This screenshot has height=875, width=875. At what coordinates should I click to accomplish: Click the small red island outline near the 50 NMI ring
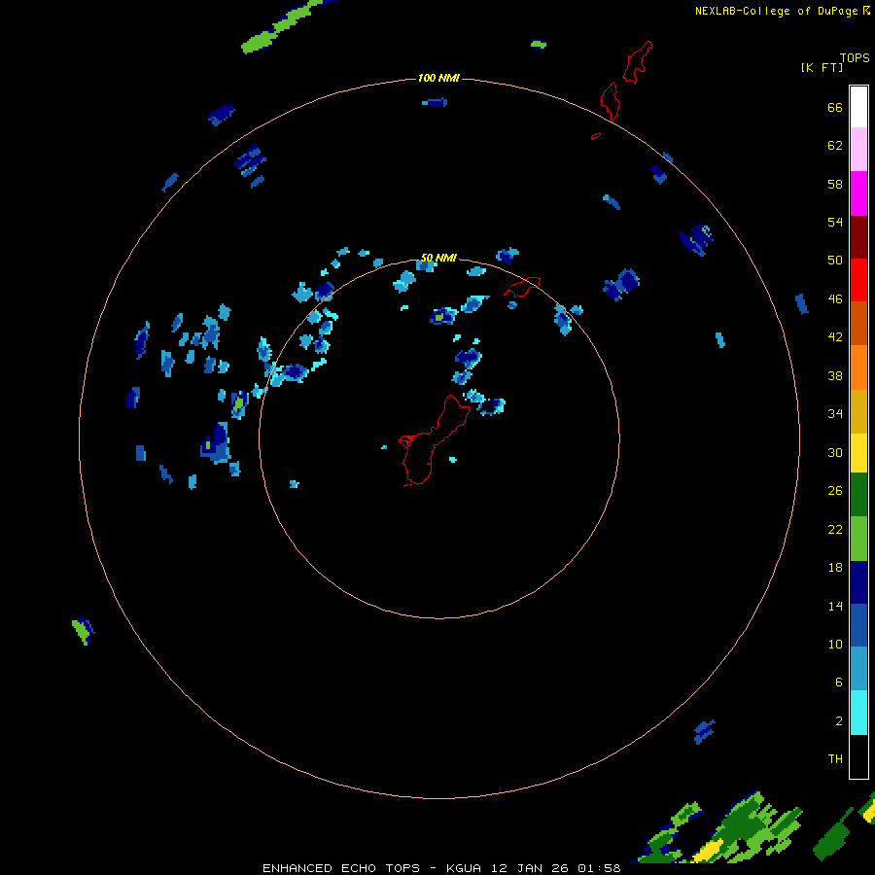click(522, 286)
